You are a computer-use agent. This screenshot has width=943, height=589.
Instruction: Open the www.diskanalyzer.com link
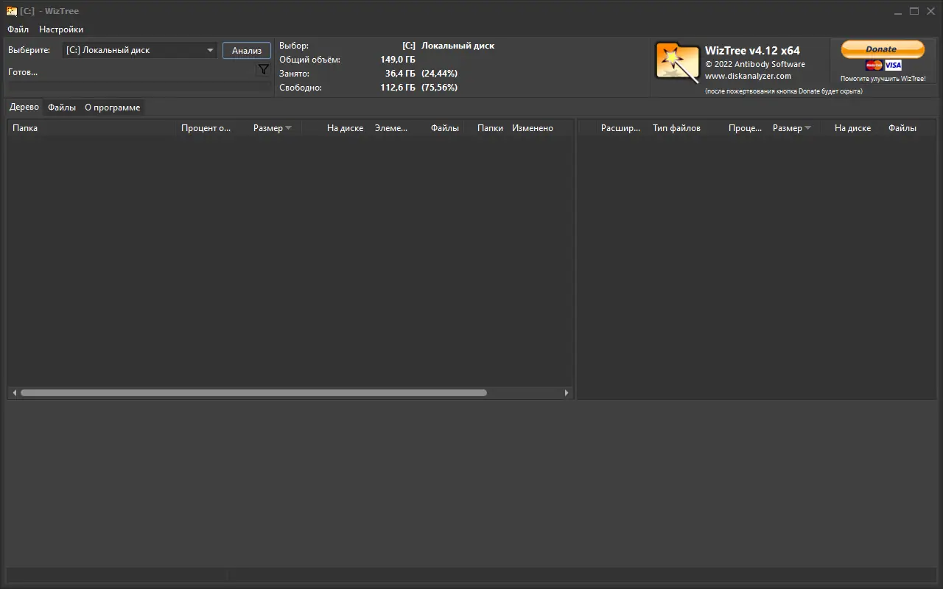click(748, 76)
